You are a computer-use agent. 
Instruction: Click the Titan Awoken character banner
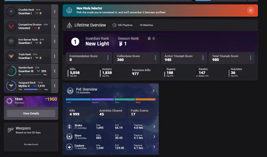[x=31, y=101]
